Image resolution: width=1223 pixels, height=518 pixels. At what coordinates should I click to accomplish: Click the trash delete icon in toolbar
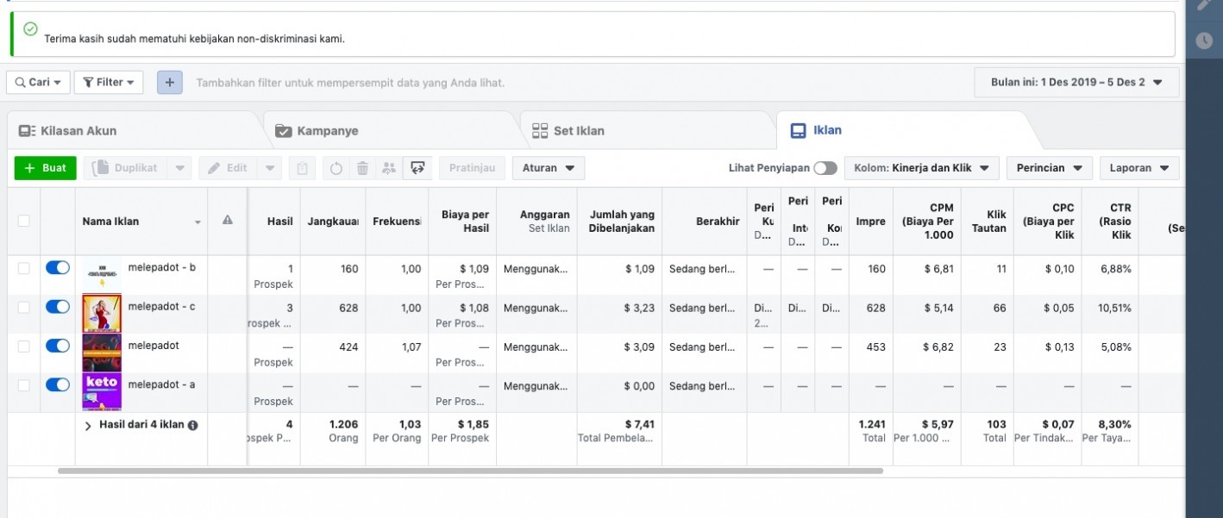point(362,168)
